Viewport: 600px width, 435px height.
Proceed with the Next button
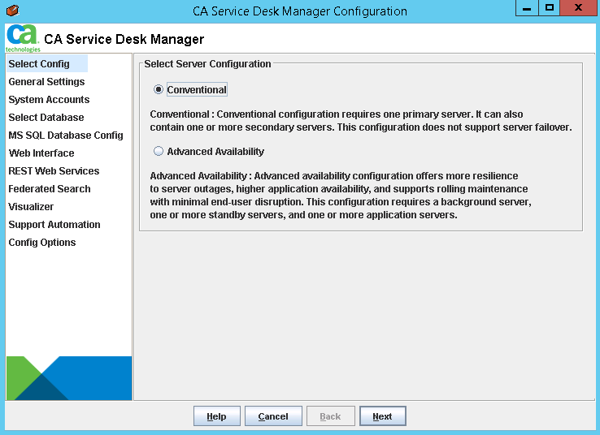(382, 416)
